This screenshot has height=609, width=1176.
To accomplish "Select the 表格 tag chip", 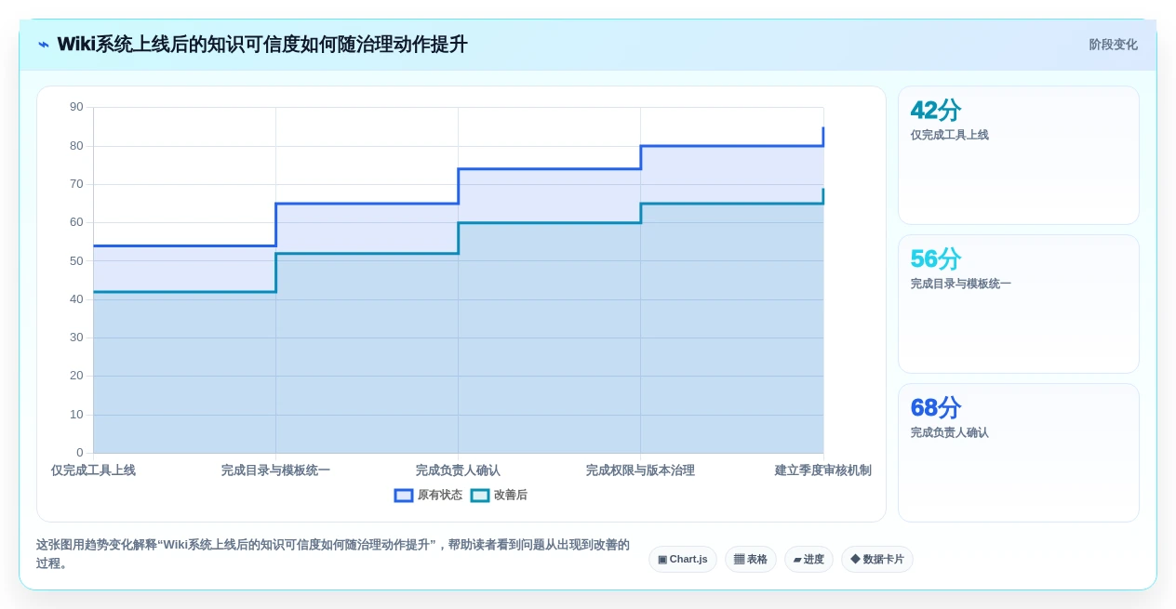I will pos(751,559).
